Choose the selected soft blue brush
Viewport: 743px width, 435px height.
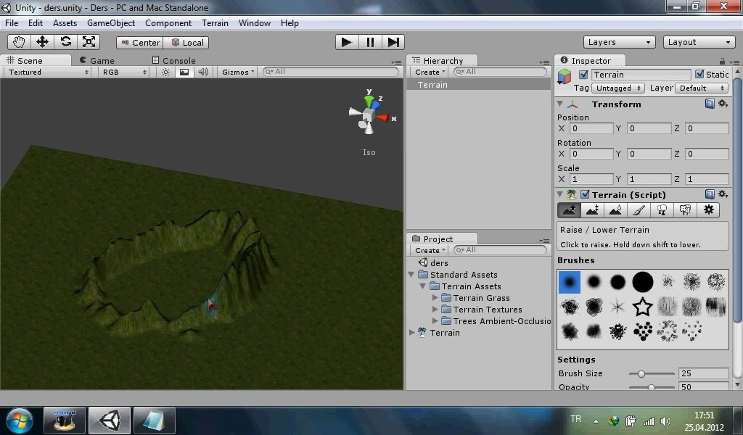tap(570, 282)
